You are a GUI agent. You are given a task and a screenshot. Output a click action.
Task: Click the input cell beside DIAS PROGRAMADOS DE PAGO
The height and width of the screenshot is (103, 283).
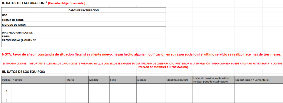click(101, 33)
